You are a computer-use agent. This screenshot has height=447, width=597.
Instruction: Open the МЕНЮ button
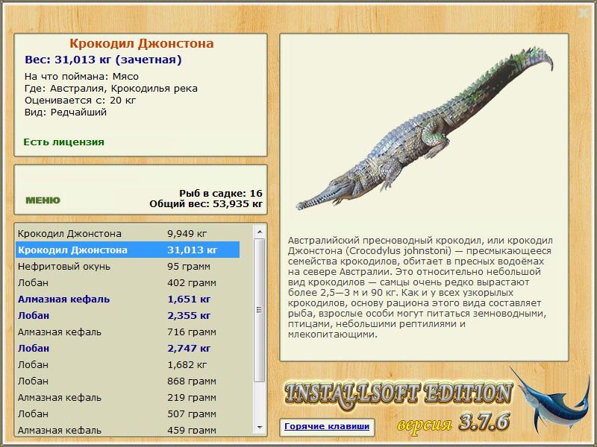coord(43,200)
